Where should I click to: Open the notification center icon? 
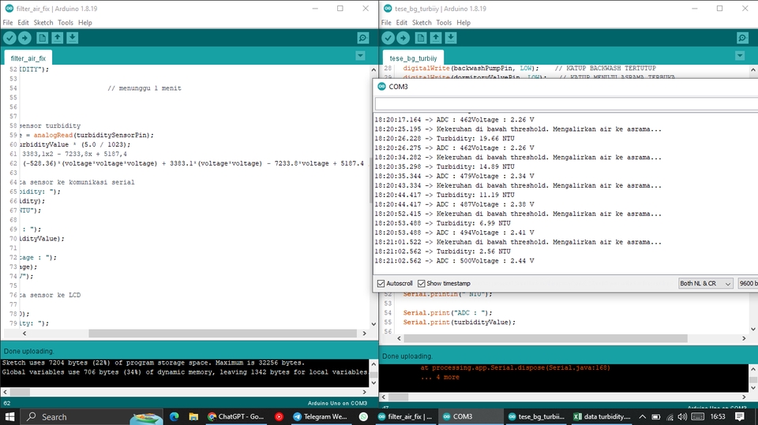(x=740, y=416)
